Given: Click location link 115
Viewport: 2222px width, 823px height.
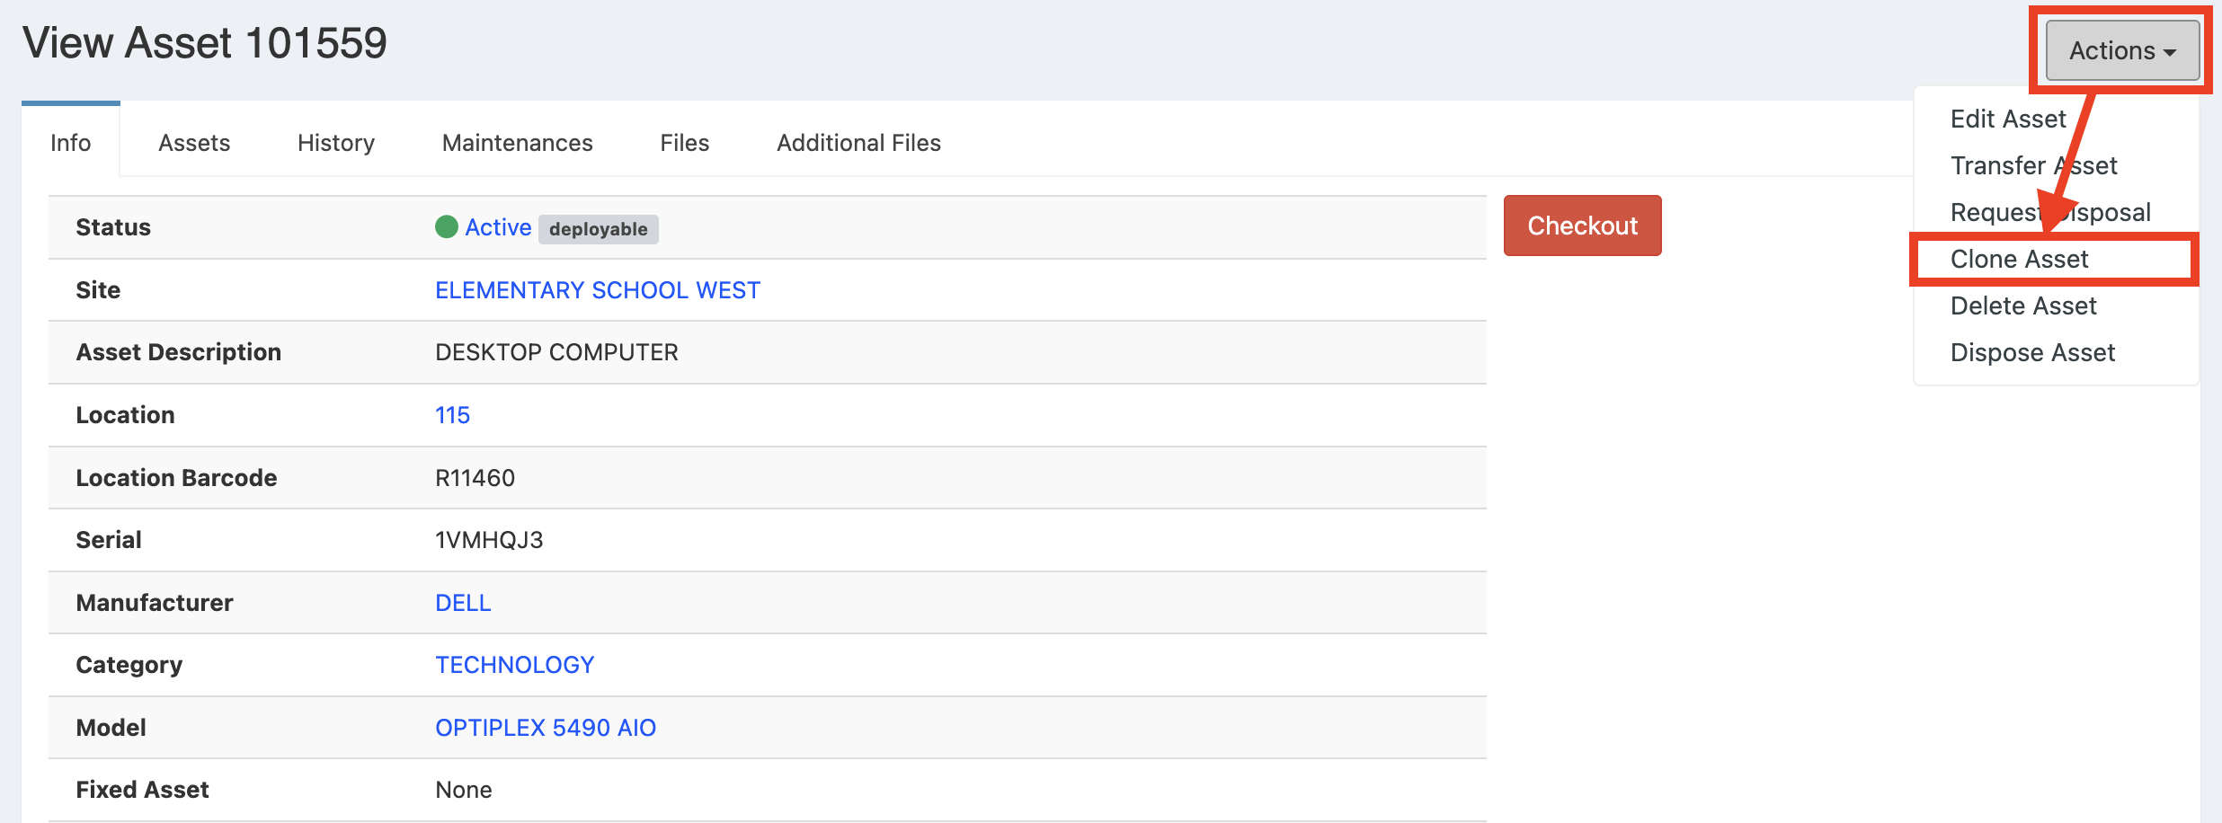Looking at the screenshot, I should (452, 415).
